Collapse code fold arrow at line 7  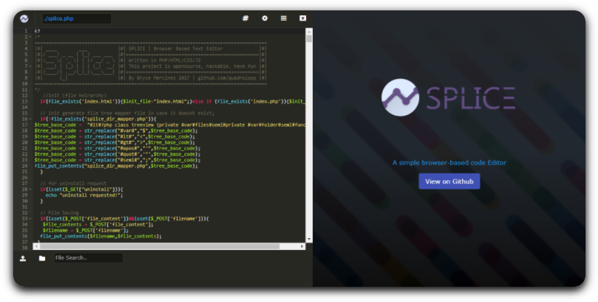coord(31,66)
